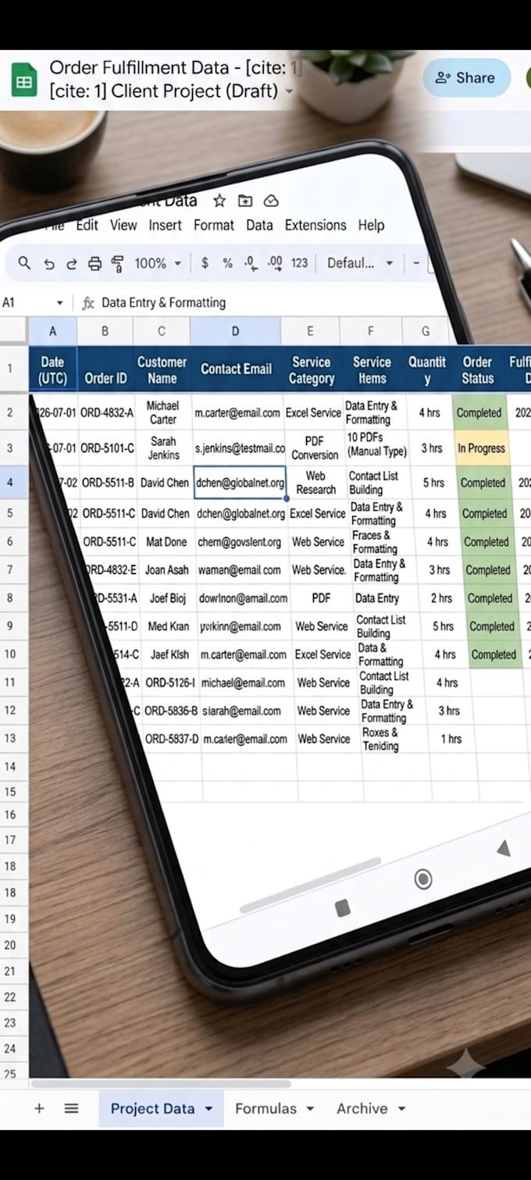The image size is (531, 1180).
Task: Open the Project Data tab dropdown arrow
Action: click(x=208, y=1109)
